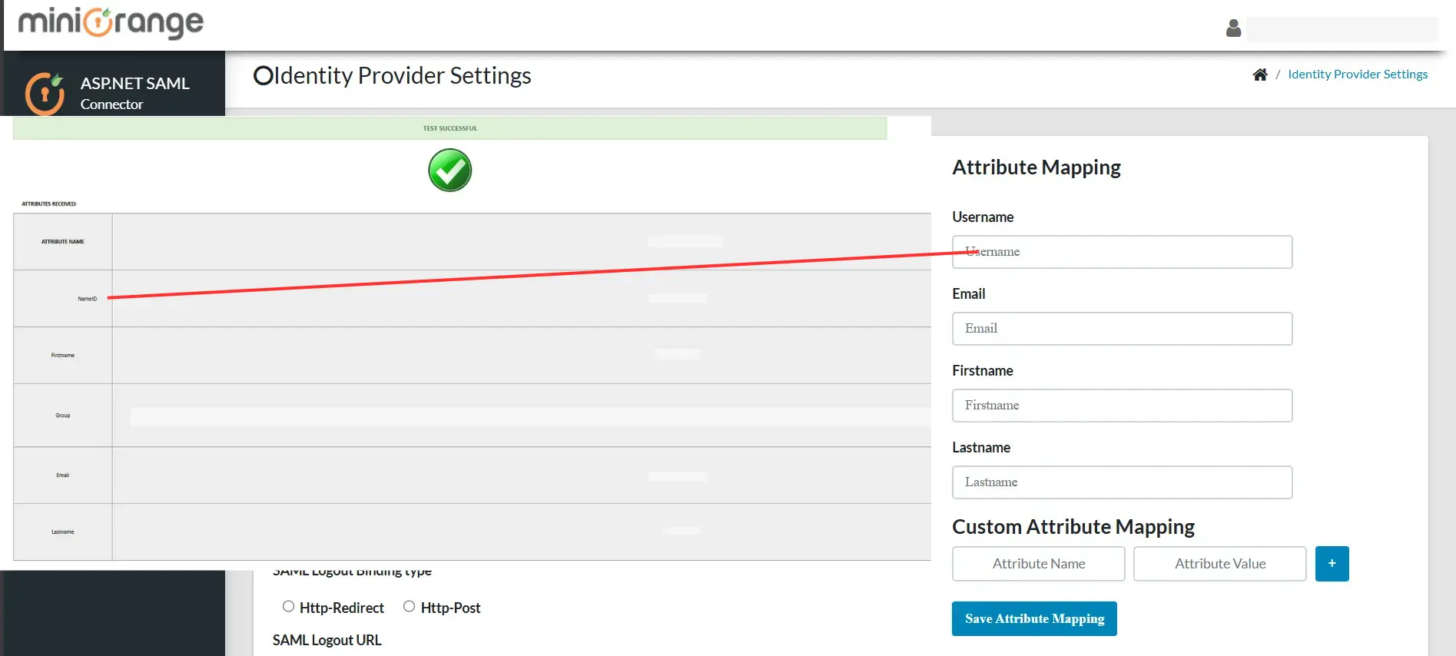Click the Firstname mapping field
1456x656 pixels.
pyautogui.click(x=1122, y=406)
